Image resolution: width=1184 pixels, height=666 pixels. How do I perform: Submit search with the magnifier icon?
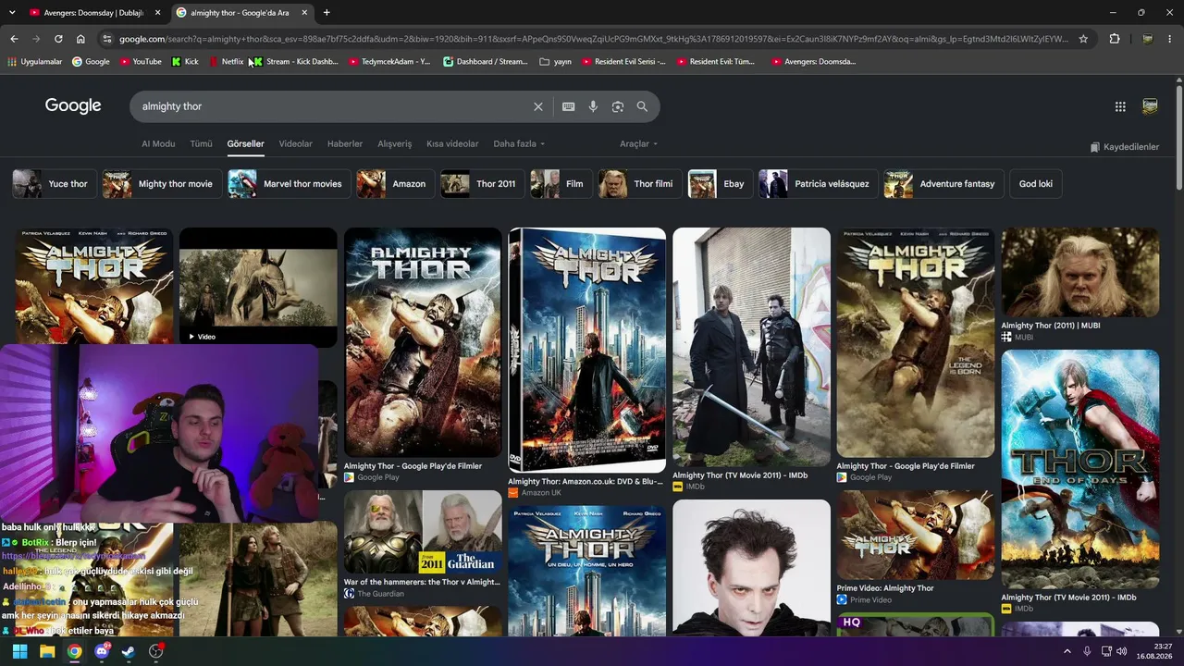pos(642,106)
